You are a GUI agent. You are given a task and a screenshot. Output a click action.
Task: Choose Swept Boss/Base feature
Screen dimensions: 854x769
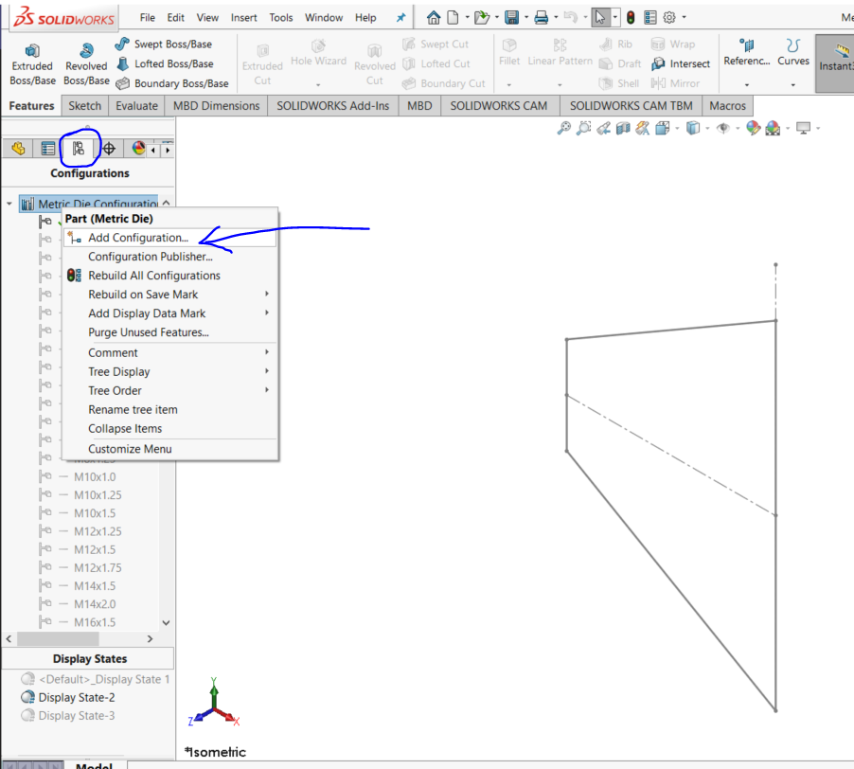pyautogui.click(x=164, y=45)
